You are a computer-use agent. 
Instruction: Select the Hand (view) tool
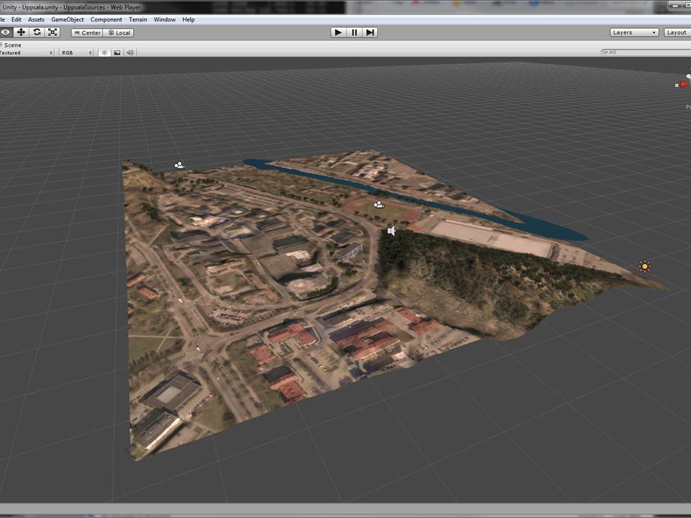6,32
